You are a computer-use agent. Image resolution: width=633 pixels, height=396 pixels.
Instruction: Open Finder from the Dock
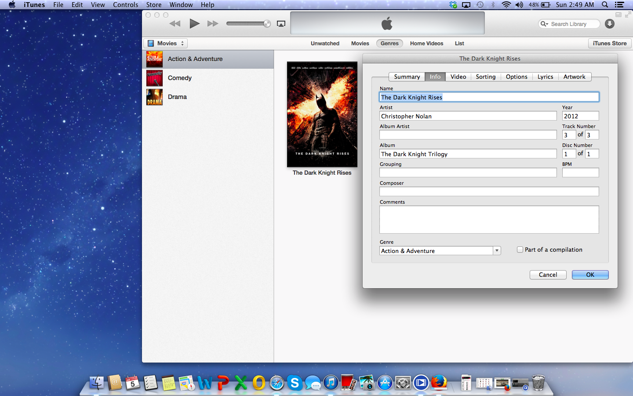[97, 383]
